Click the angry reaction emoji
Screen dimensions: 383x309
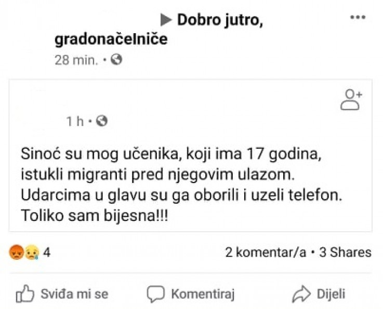[x=17, y=253]
